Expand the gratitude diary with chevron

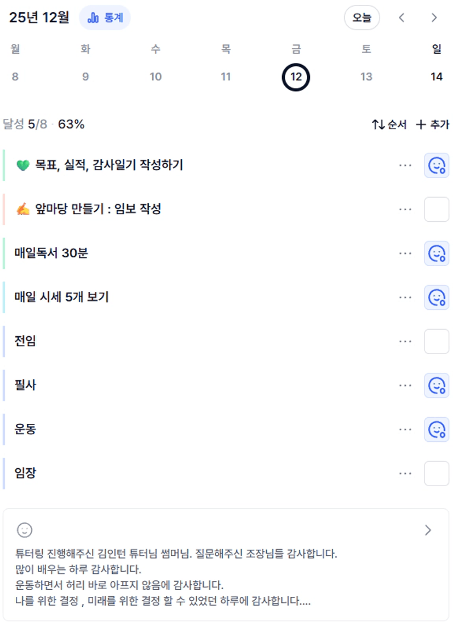[x=428, y=529]
